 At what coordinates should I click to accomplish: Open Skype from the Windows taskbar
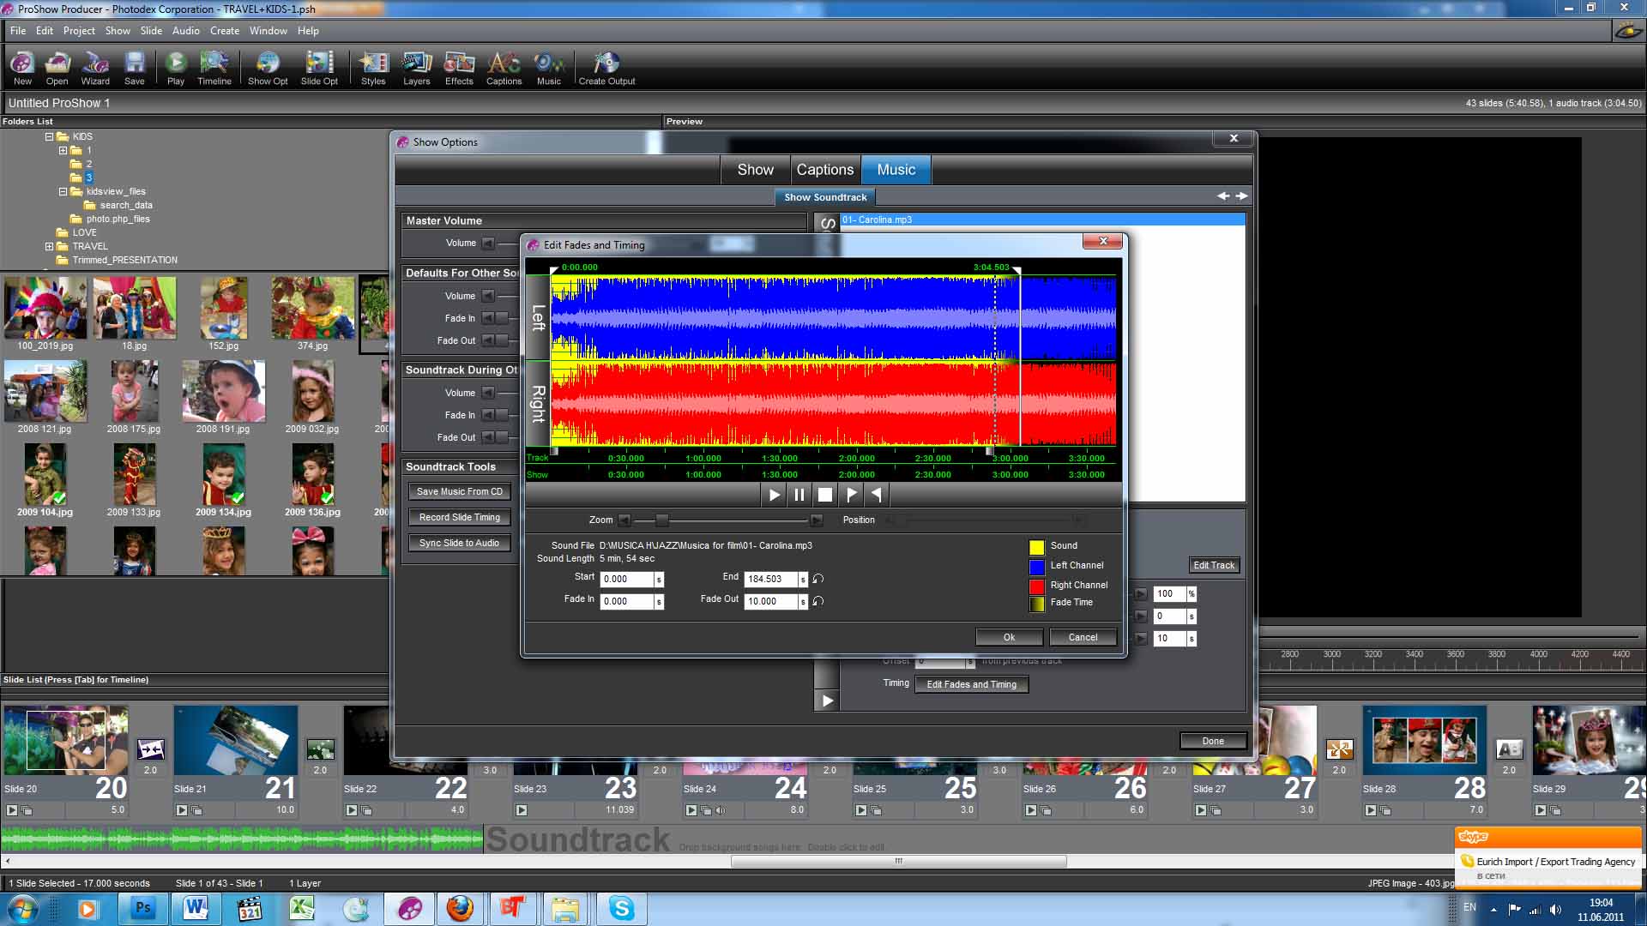pyautogui.click(x=621, y=909)
